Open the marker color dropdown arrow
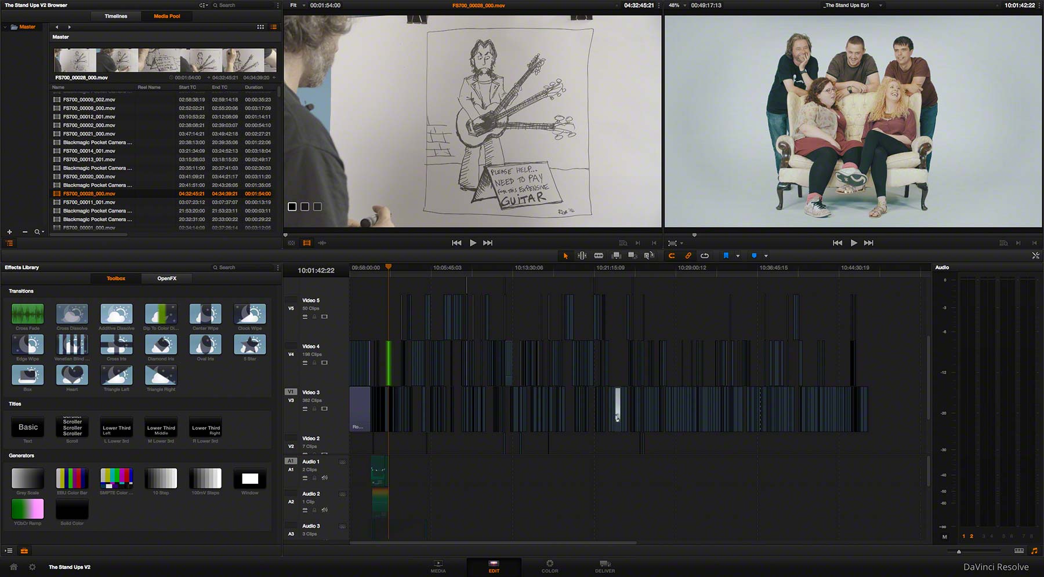The image size is (1044, 577). (766, 256)
